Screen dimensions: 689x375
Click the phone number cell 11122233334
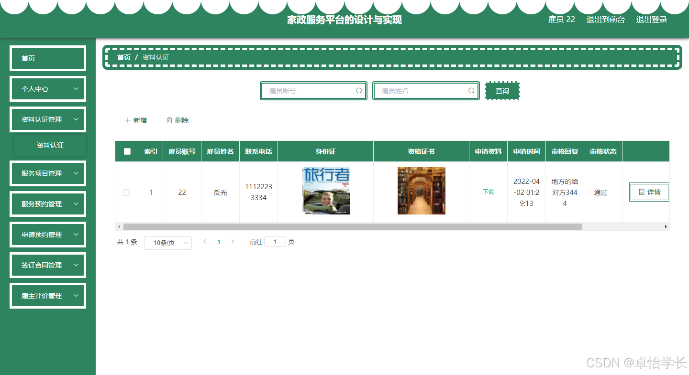258,192
